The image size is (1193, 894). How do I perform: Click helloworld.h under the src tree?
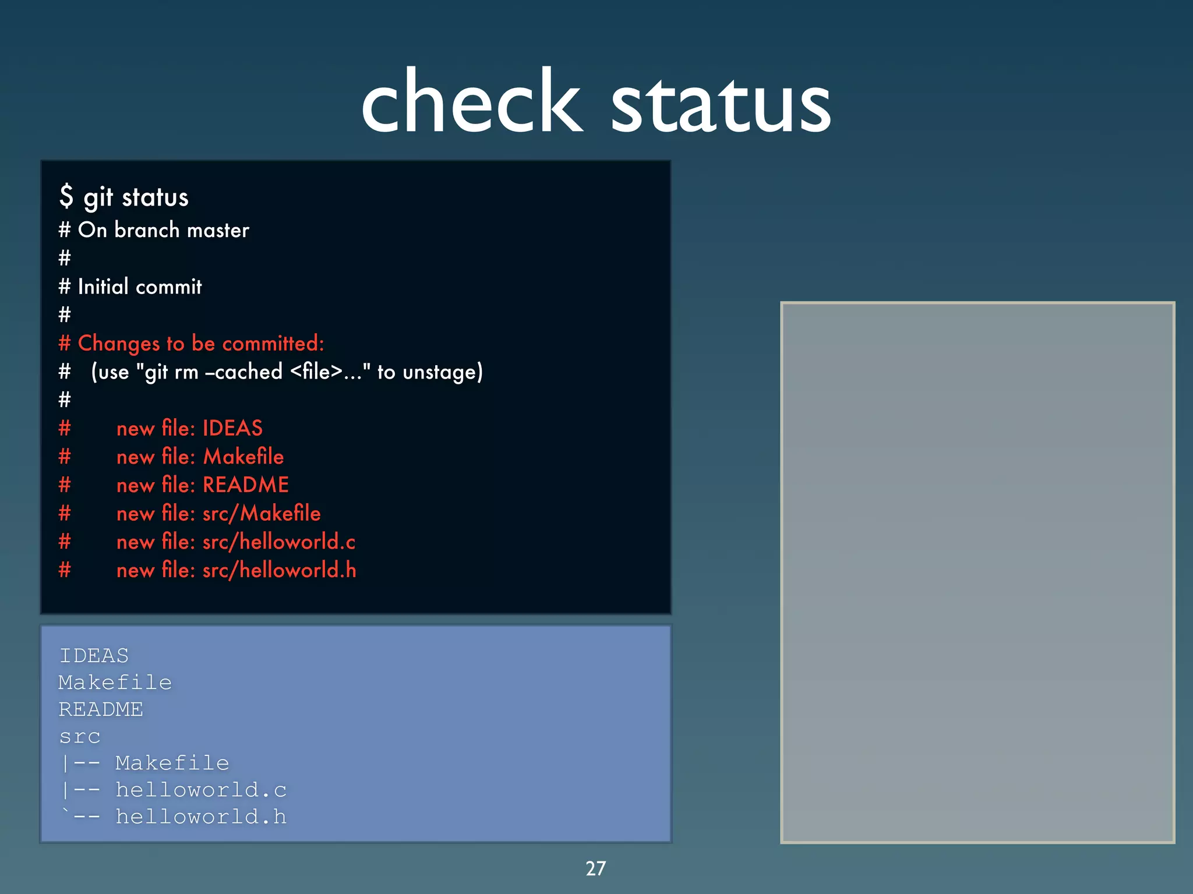coord(201,817)
